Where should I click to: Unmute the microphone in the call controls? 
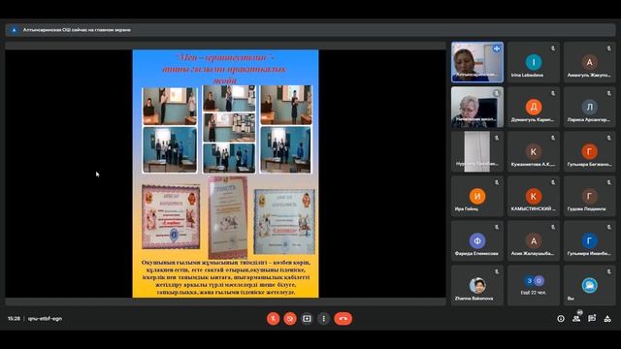tap(273, 319)
